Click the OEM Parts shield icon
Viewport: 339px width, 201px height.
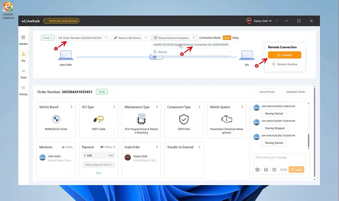(x=184, y=119)
